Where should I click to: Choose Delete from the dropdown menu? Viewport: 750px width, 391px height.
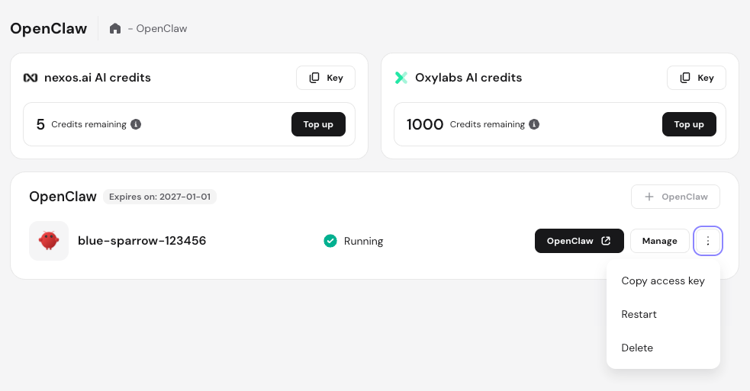coord(638,348)
